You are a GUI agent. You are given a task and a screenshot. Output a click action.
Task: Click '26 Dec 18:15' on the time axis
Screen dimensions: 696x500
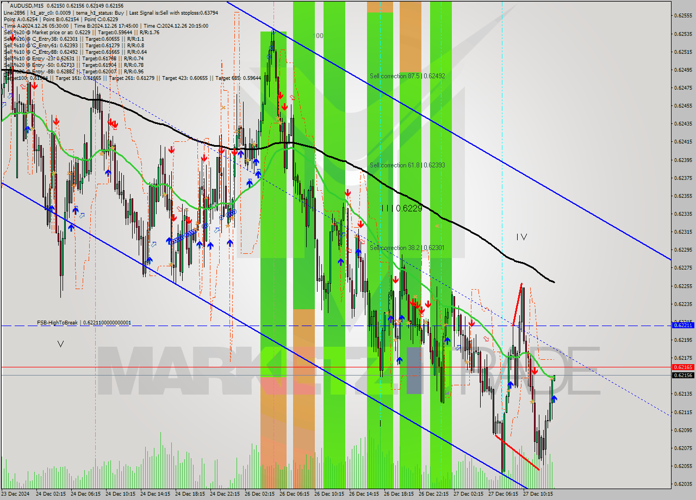tap(400, 494)
